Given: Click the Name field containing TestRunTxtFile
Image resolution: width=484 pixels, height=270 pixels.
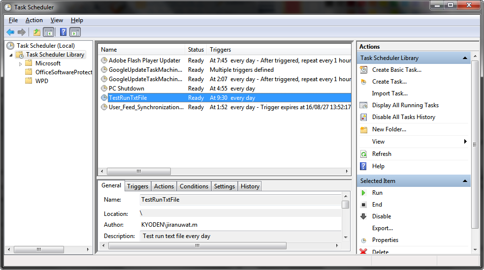Looking at the screenshot, I should click(x=241, y=200).
